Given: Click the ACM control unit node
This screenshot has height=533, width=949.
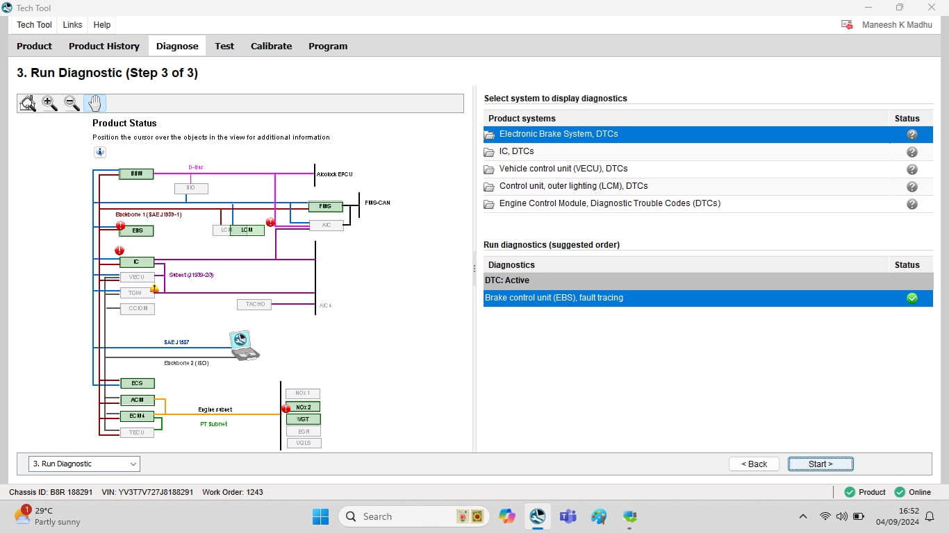Looking at the screenshot, I should click(x=137, y=400).
